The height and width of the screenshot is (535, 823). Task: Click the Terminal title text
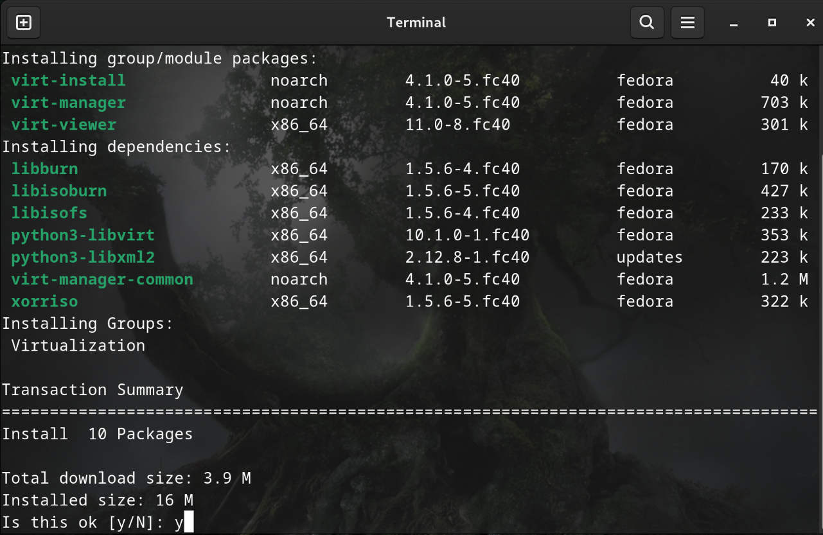tap(416, 22)
